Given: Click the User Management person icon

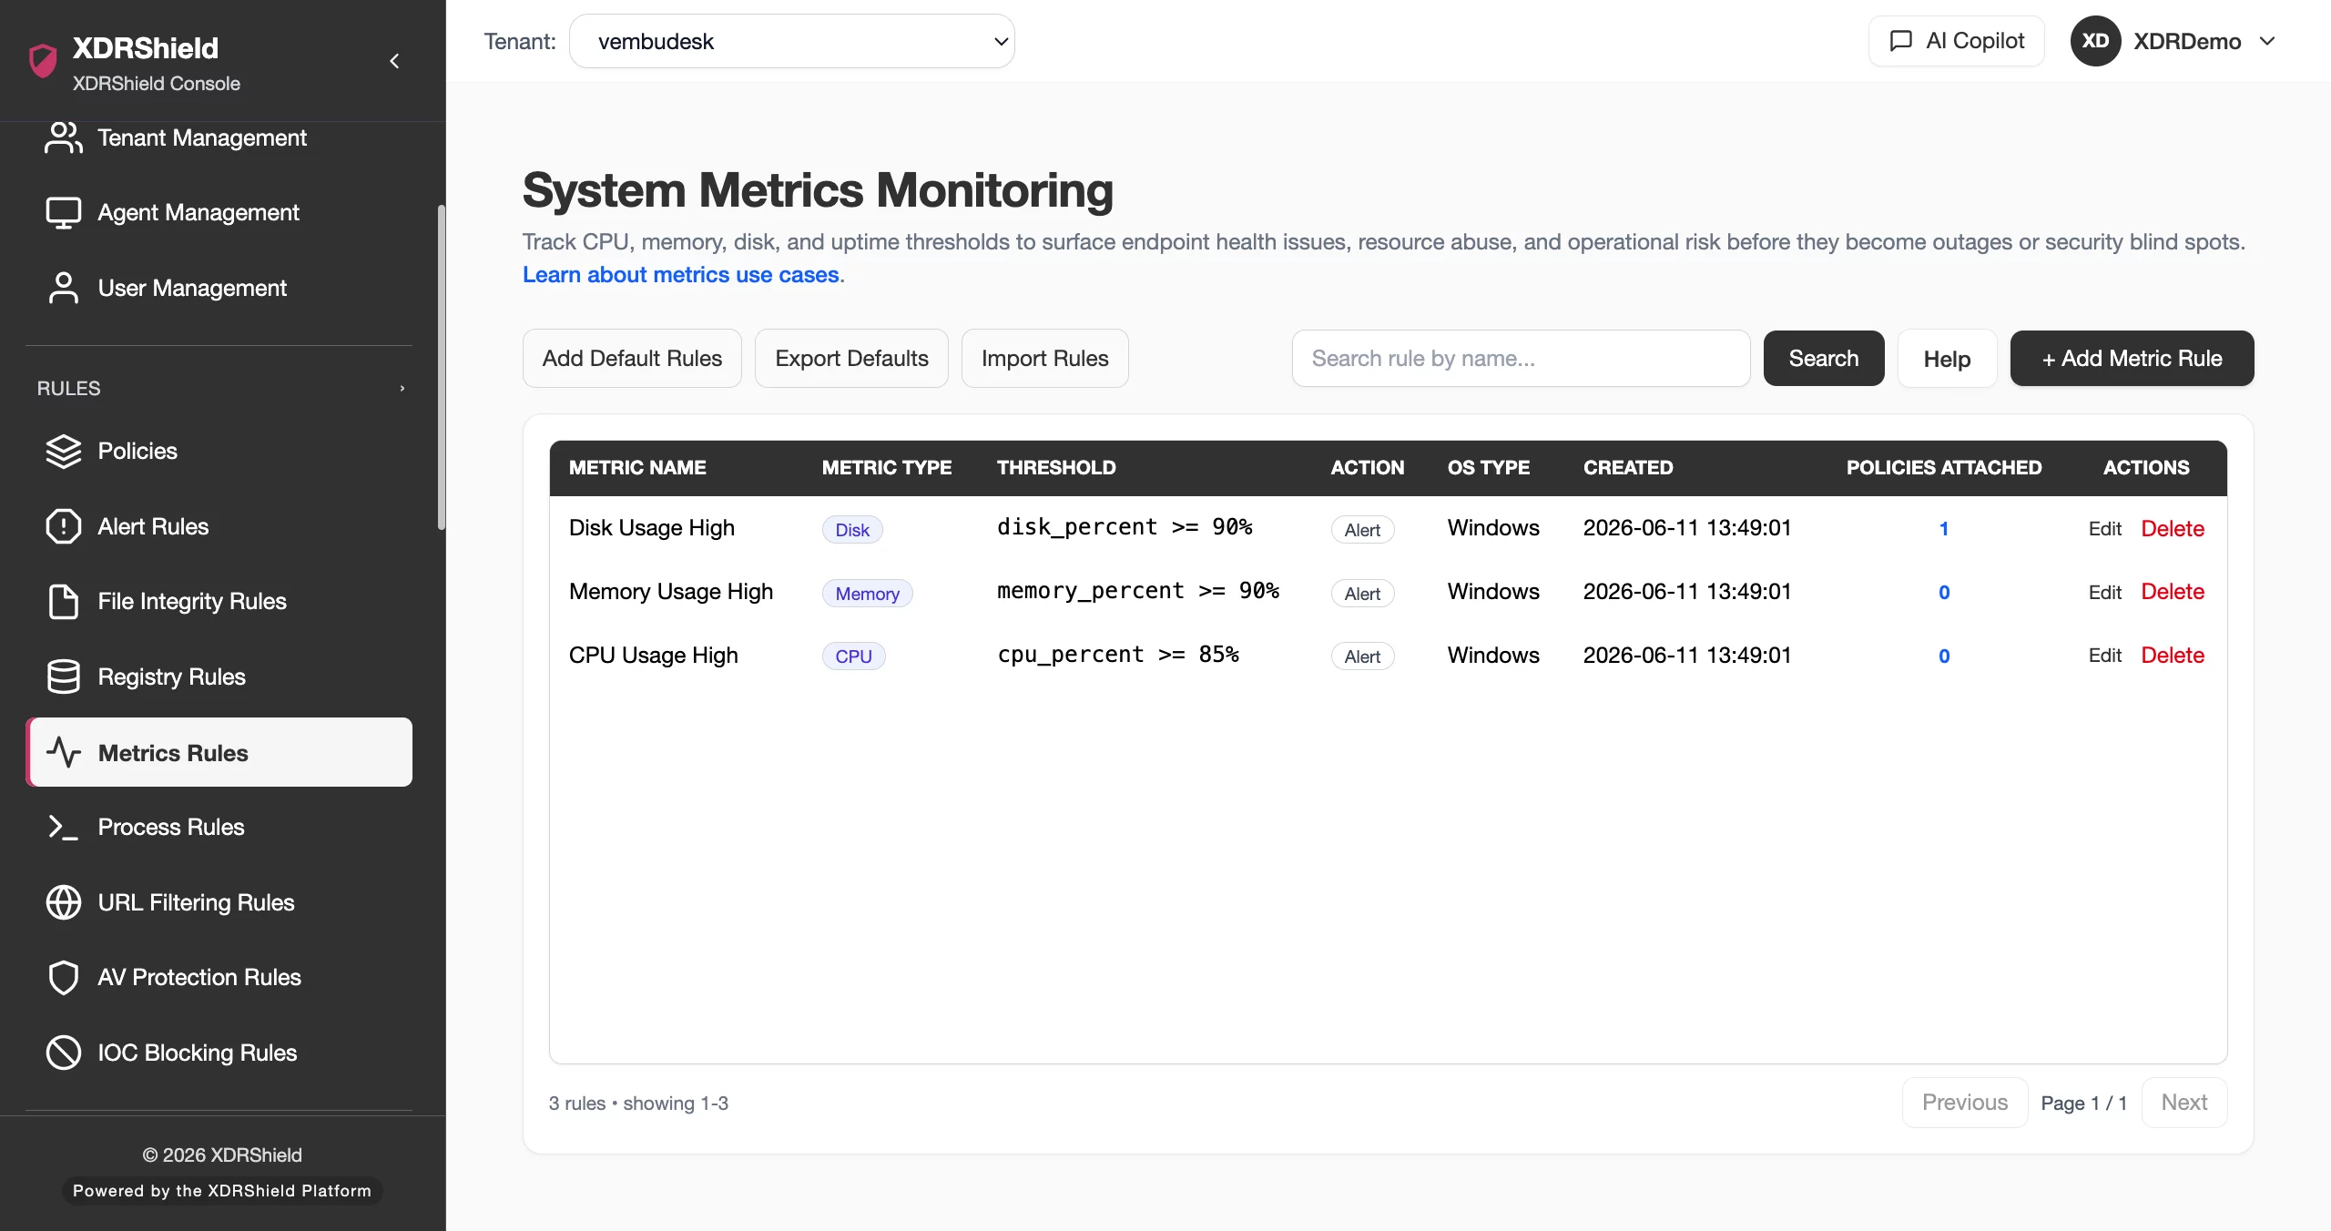Looking at the screenshot, I should coord(63,288).
